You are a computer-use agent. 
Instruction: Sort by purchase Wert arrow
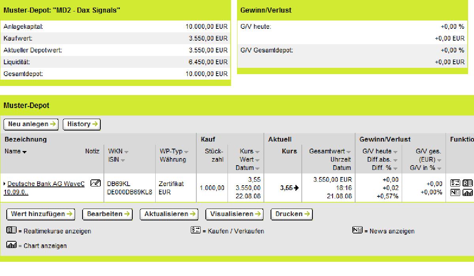(258, 160)
